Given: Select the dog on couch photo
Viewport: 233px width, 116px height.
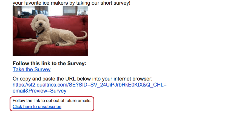Looking at the screenshot, I should 50,31.
